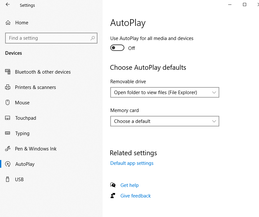
Task: Click the Mouse icon in sidebar
Action: 7,102
